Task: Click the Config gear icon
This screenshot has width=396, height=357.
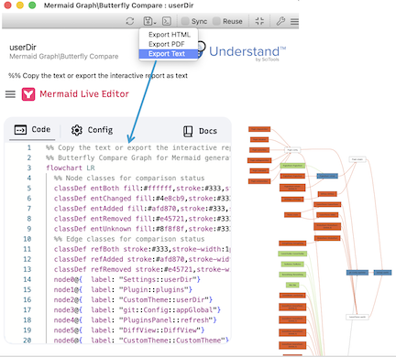Action: tap(77, 130)
